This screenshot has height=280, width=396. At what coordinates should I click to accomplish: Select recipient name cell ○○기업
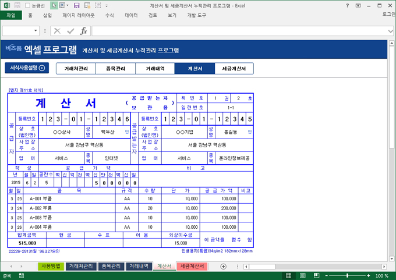[x=185, y=132]
